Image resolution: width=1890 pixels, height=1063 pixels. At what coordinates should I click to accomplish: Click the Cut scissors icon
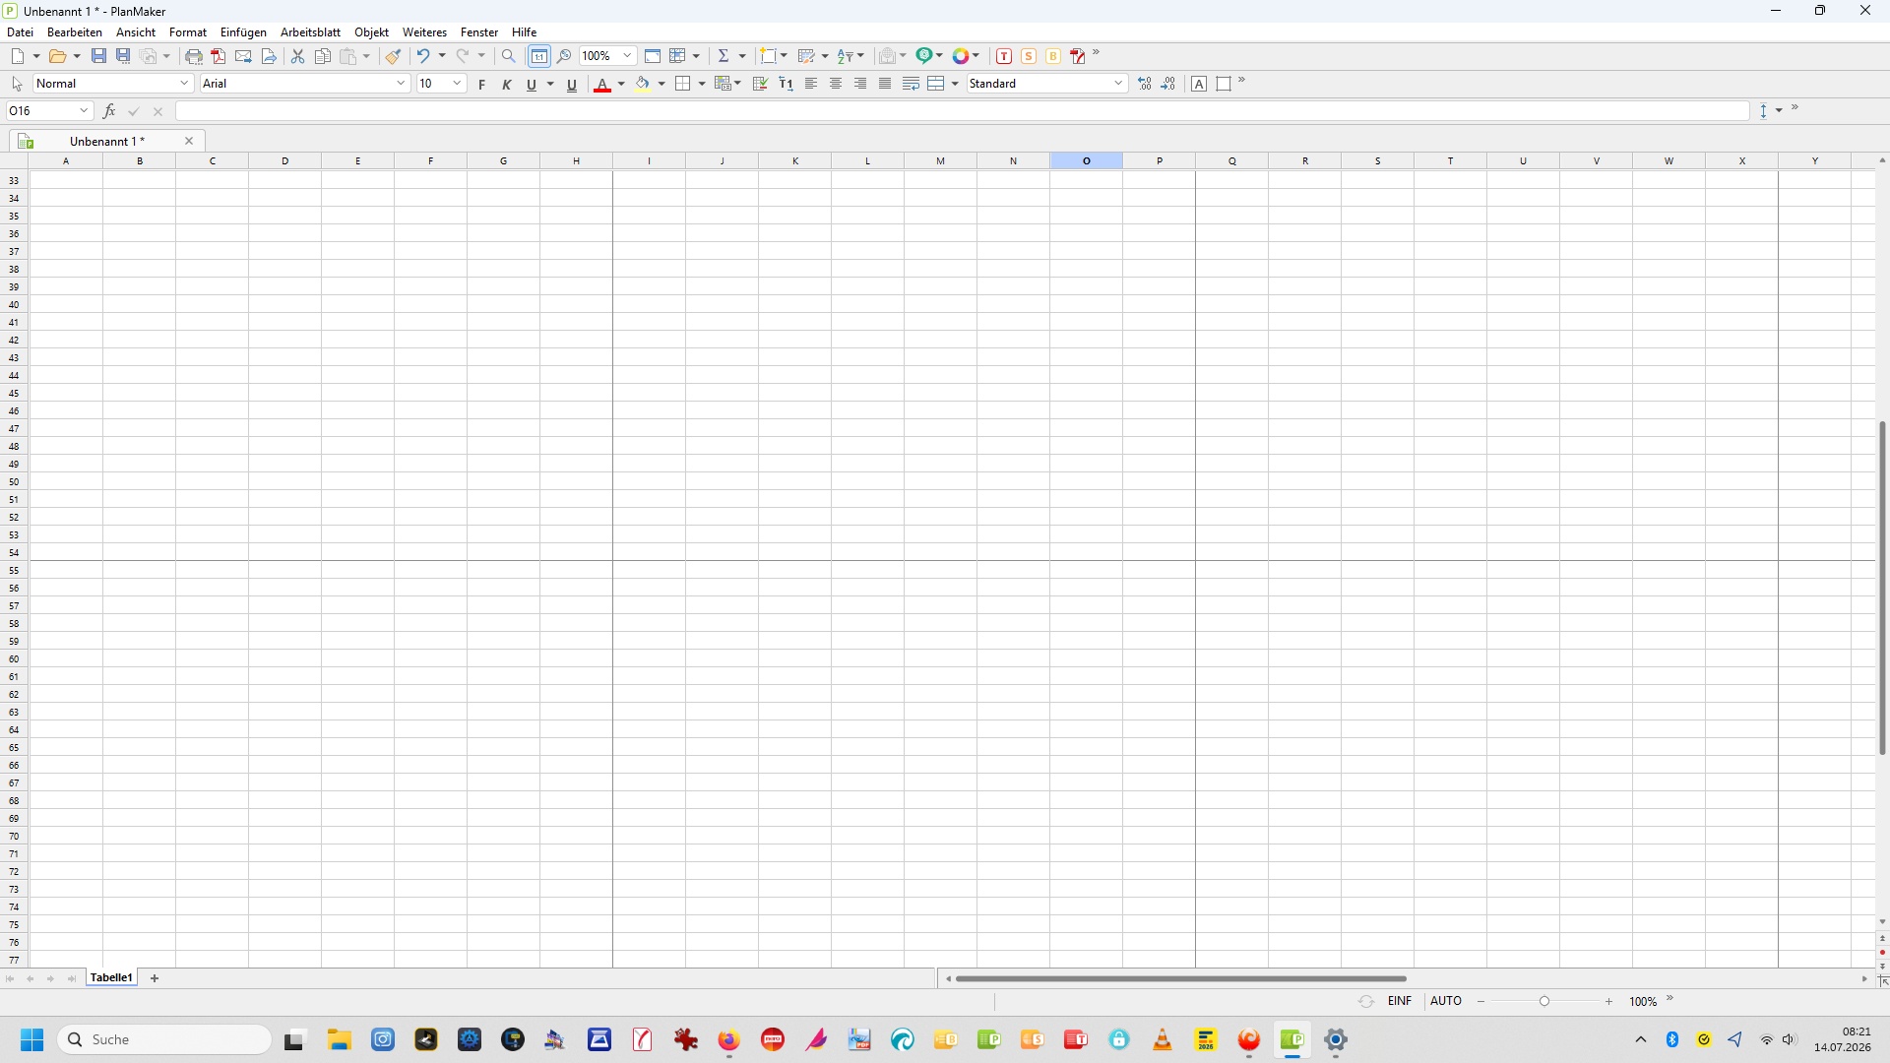pos(297,56)
